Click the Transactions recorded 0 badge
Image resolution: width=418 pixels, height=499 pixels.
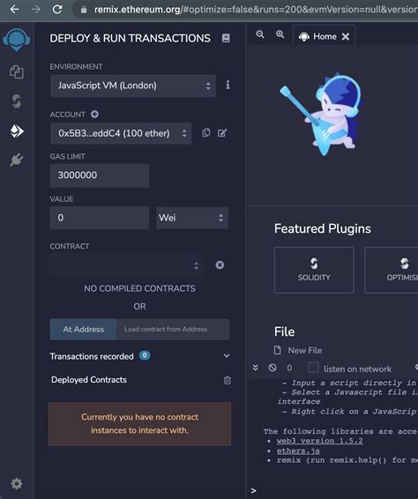tap(145, 355)
